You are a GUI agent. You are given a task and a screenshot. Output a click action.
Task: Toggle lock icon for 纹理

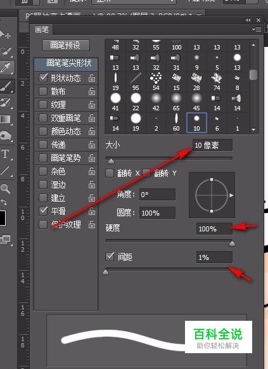[x=92, y=104]
